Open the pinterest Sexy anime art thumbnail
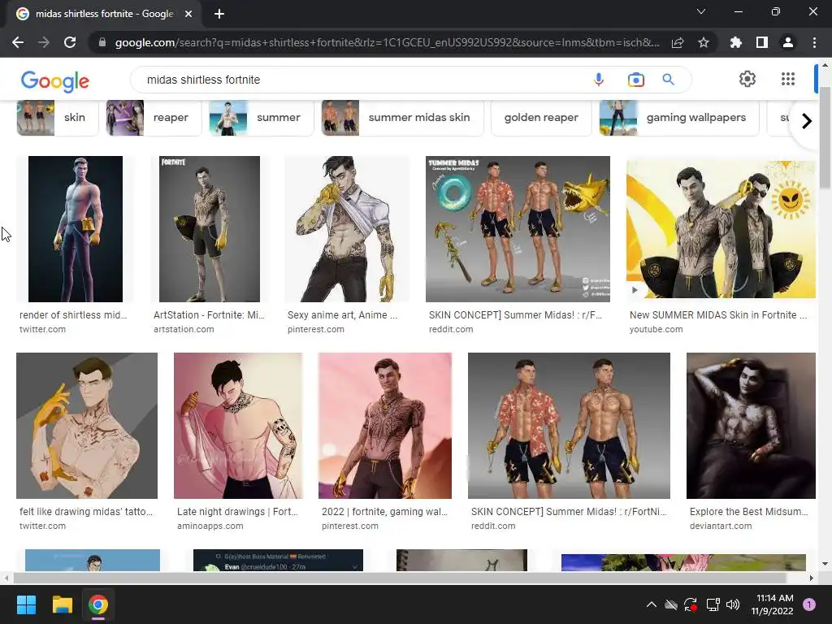Image resolution: width=832 pixels, height=624 pixels. [347, 228]
